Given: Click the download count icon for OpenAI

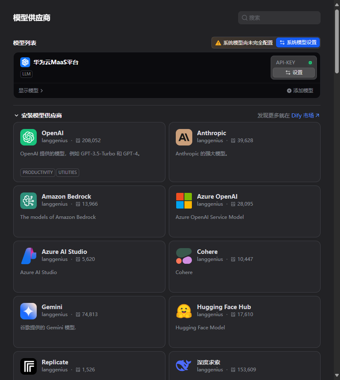Looking at the screenshot, I should (78, 141).
